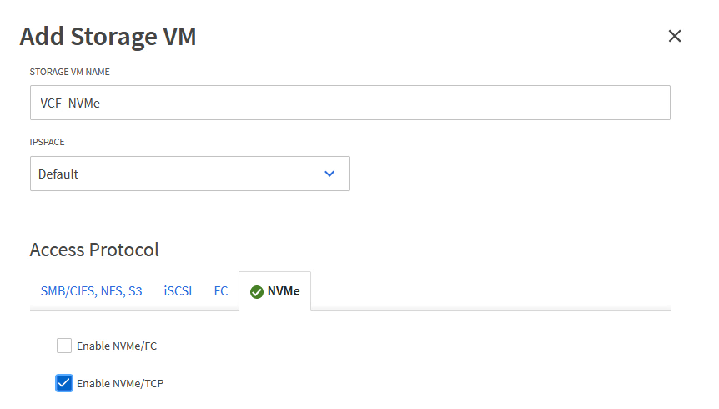The image size is (719, 409).
Task: Click the 'STORAGE VM NAME' field label
Action: pos(69,72)
